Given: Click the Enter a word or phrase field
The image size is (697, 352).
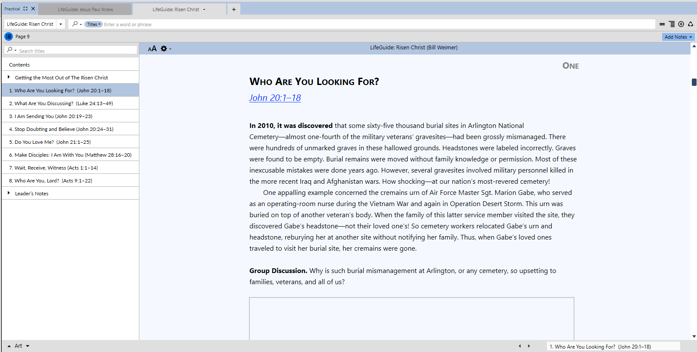Looking at the screenshot, I should click(x=378, y=24).
